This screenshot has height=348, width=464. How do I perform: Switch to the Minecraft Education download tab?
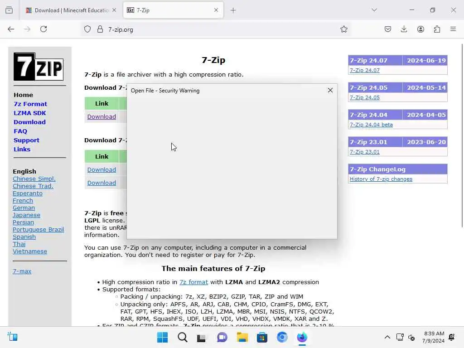click(71, 10)
